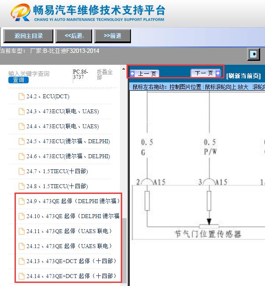This screenshot has width=265, height=286.
Task: Open tree item 24.9、473QE 起停 DELPHI
Action: pyautogui.click(x=73, y=201)
